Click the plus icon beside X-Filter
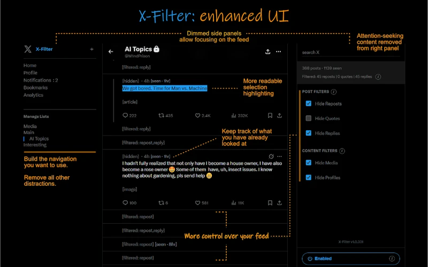 pyautogui.click(x=91, y=49)
